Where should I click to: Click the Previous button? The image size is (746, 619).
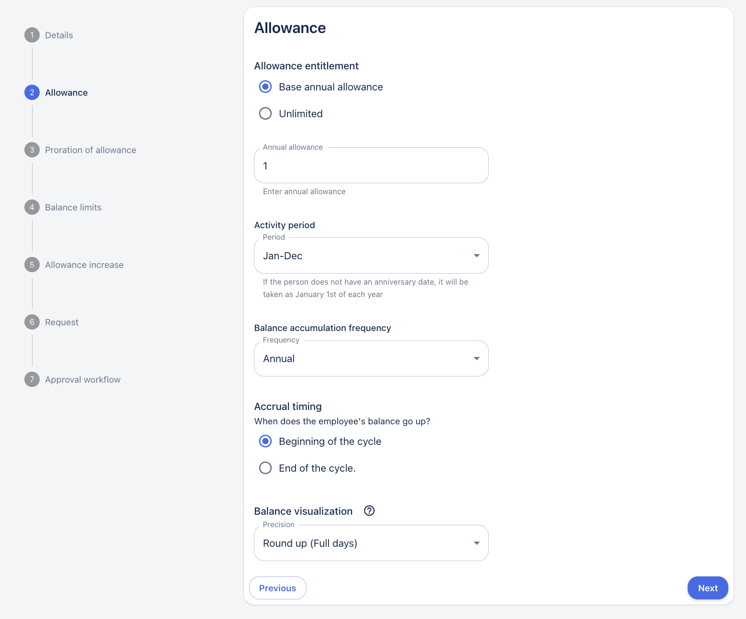(x=277, y=588)
